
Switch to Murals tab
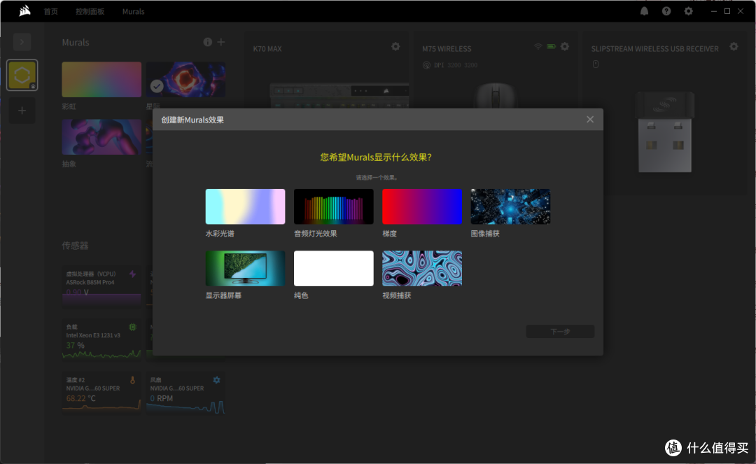133,12
